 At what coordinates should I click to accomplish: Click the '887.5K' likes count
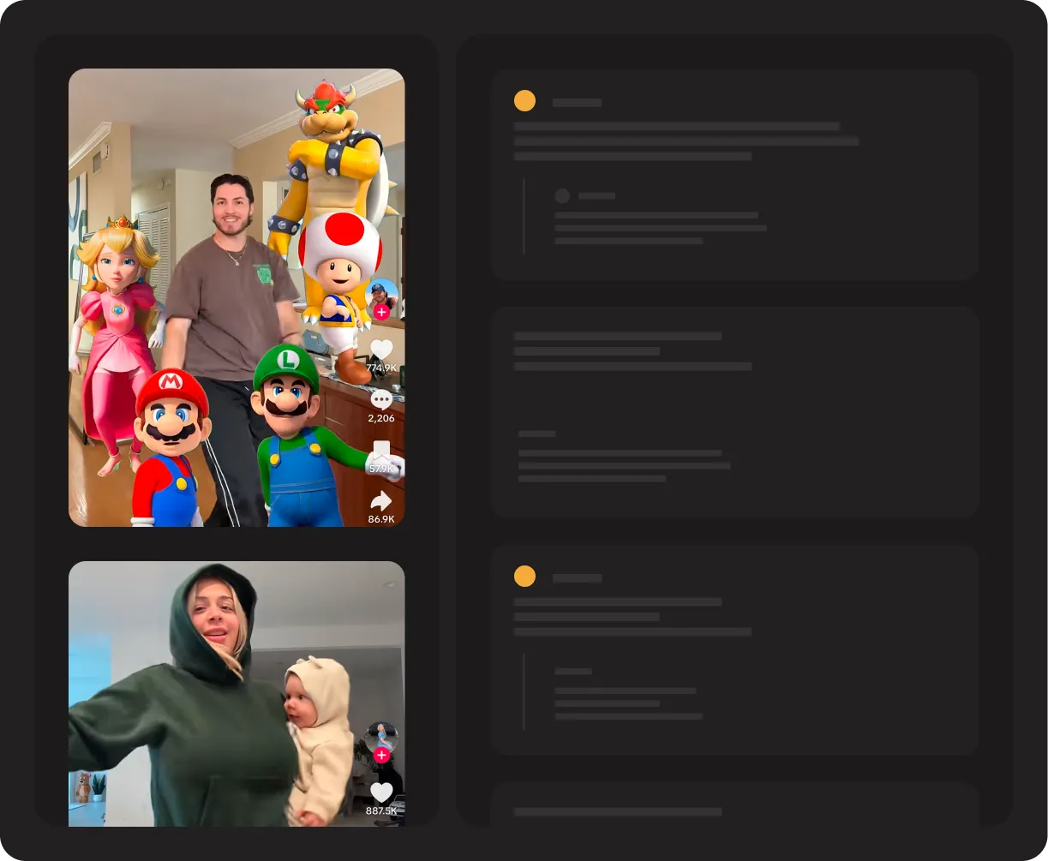381,810
